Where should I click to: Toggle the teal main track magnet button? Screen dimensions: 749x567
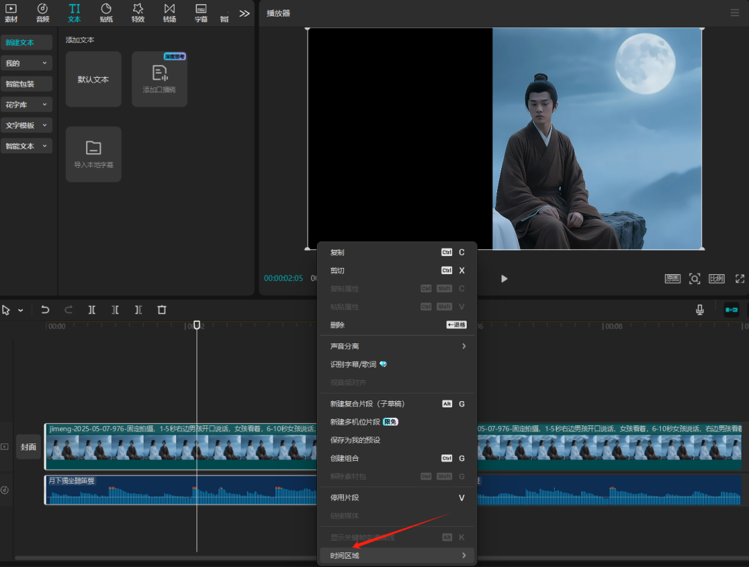point(731,310)
